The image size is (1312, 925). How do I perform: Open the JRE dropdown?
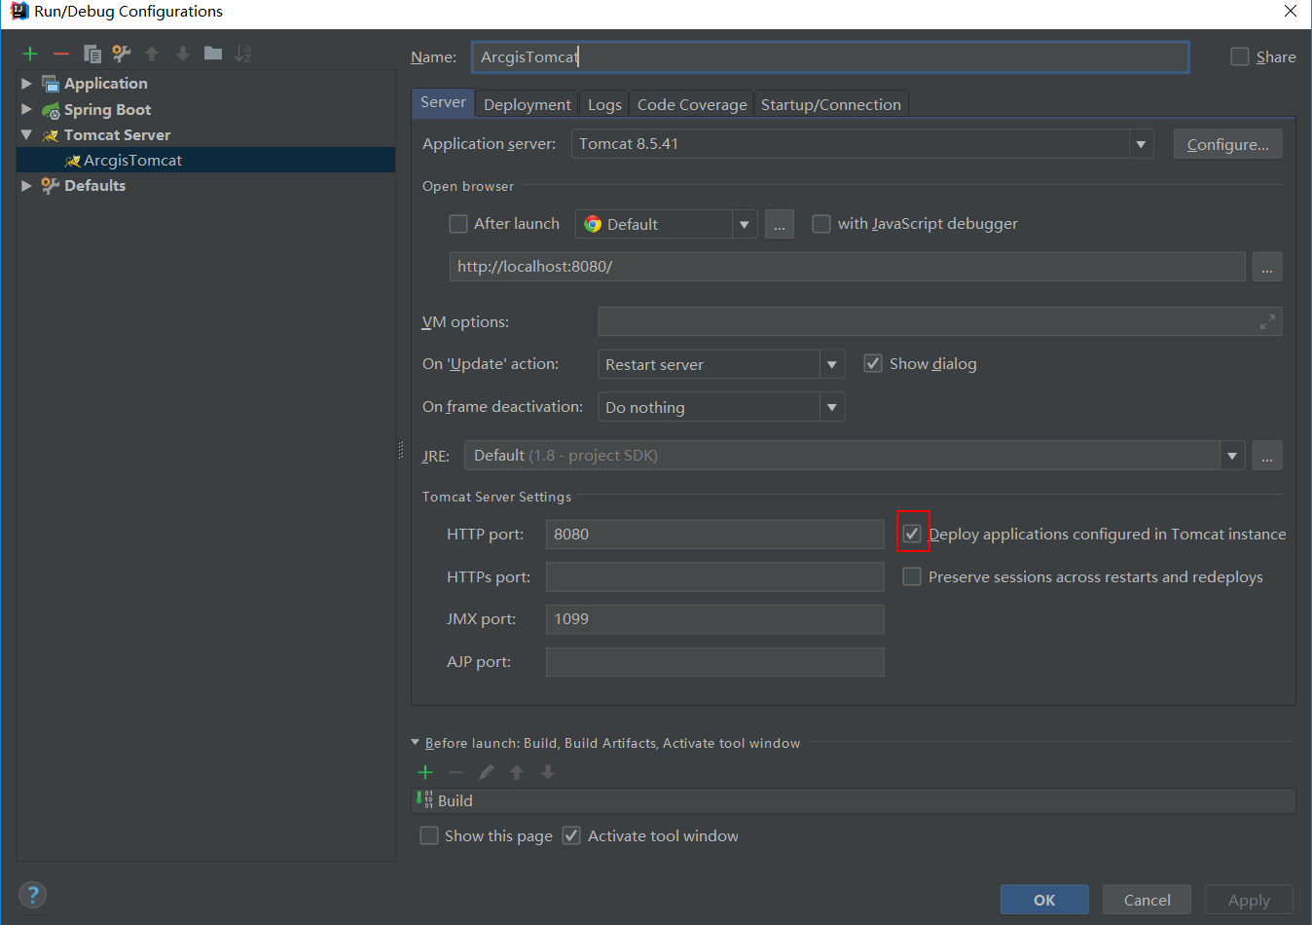[x=1232, y=456]
